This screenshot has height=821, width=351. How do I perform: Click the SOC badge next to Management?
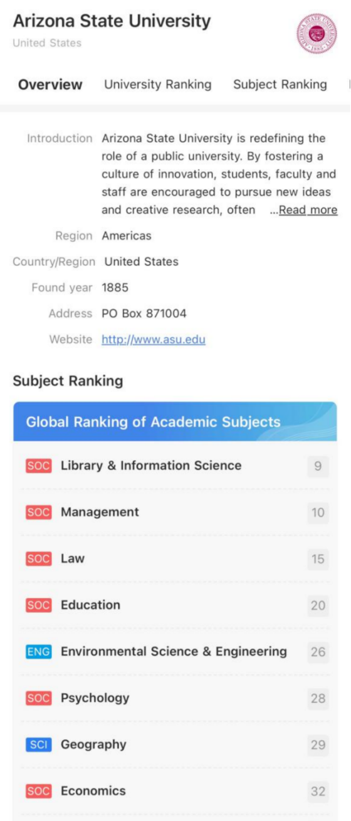tap(38, 512)
